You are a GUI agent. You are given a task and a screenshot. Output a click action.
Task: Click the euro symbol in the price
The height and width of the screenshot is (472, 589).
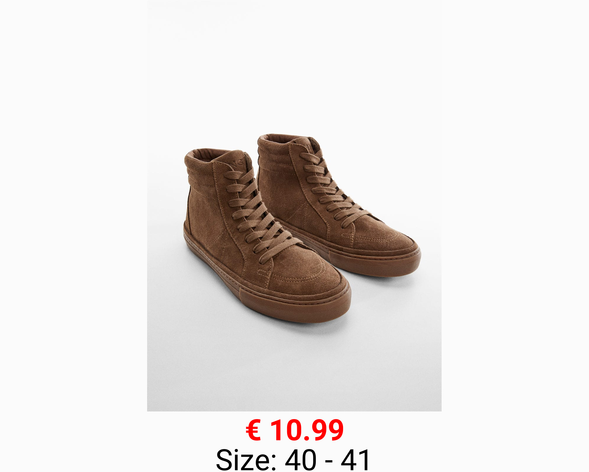(x=253, y=430)
